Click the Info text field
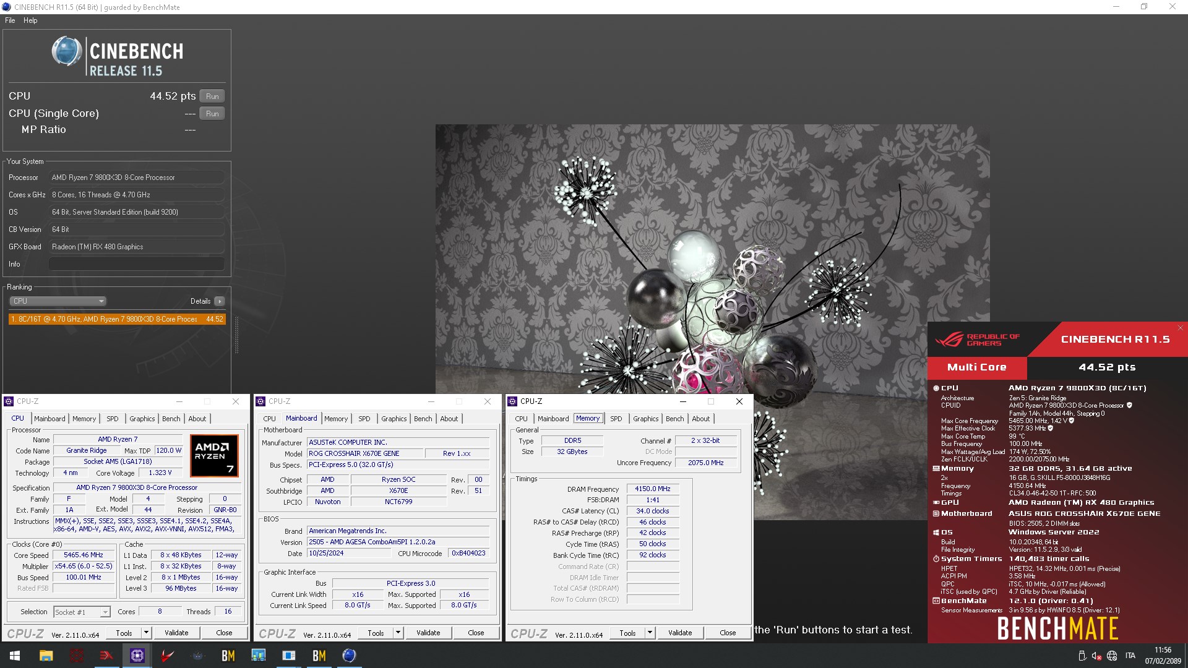 136,264
